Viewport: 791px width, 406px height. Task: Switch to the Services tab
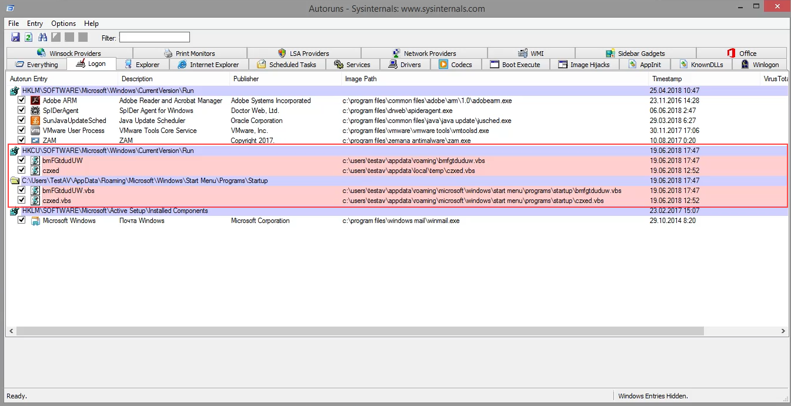click(352, 65)
